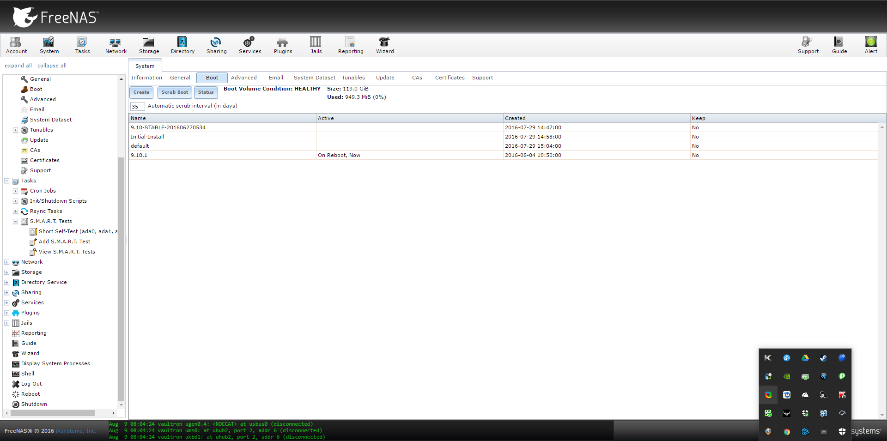
Task: Select the Initial-Install boot environment row
Action: [504, 137]
